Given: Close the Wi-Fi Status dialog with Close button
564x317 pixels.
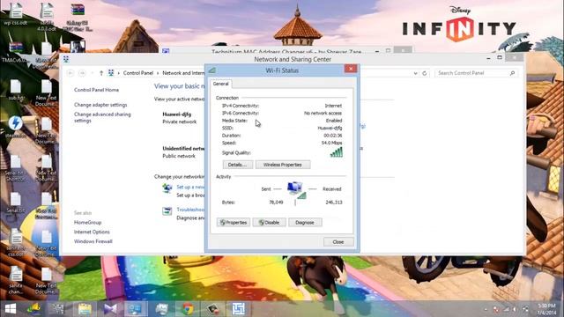Looking at the screenshot, I should [x=338, y=242].
